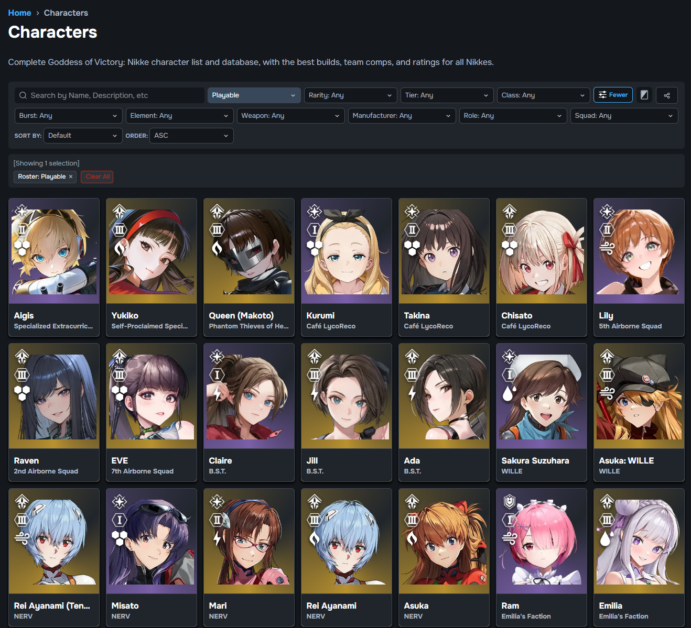
Task: Click the element icon on EVE card
Action: [120, 392]
